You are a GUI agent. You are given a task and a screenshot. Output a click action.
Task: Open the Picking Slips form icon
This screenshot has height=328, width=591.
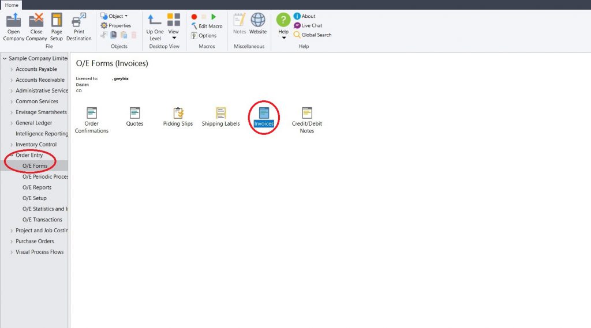tap(178, 116)
